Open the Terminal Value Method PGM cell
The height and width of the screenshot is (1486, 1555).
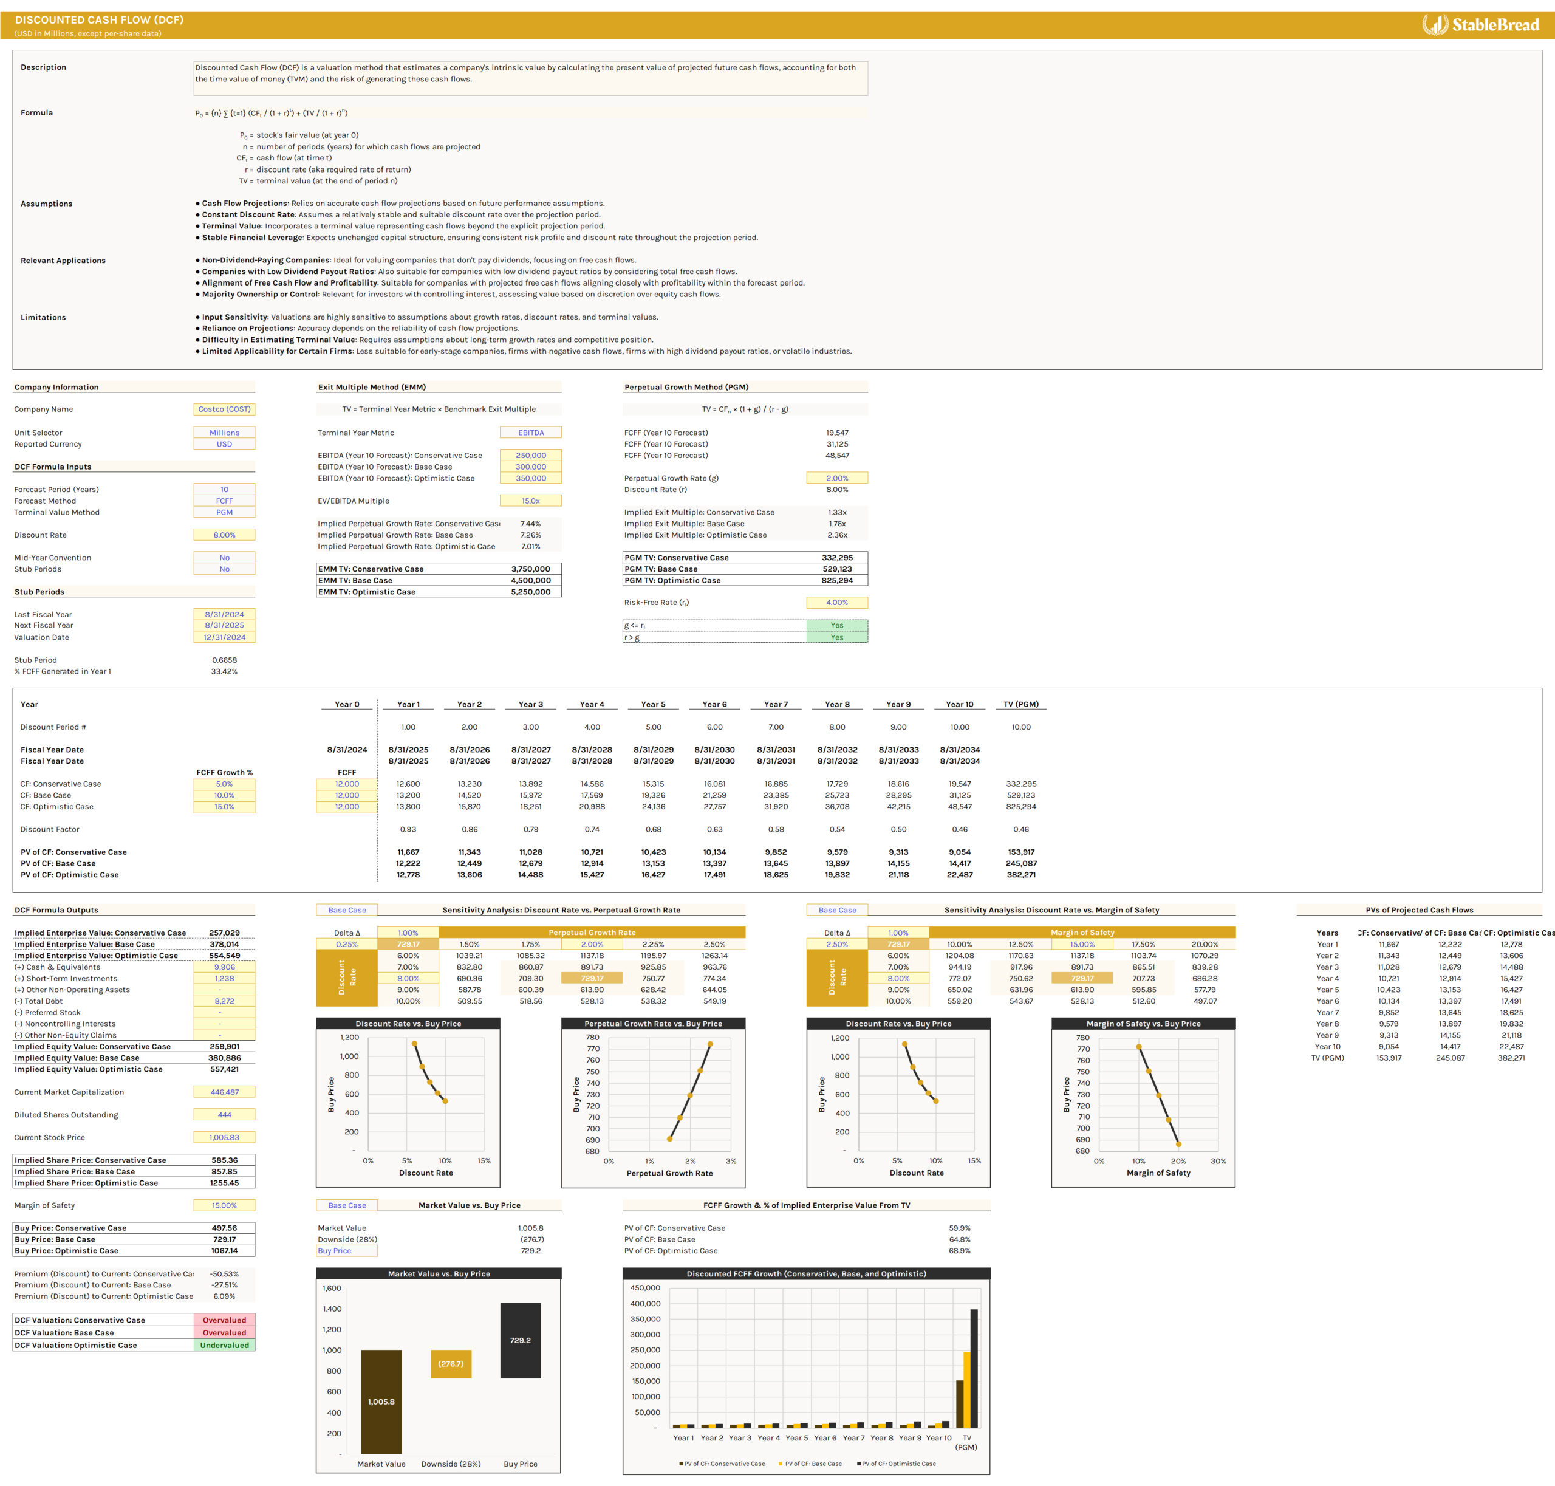(x=224, y=513)
